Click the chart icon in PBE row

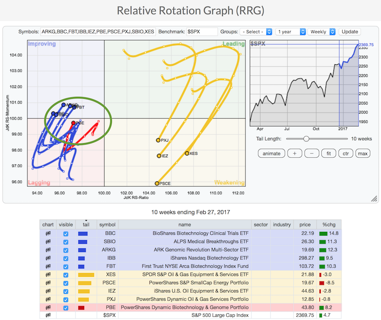click(48, 307)
